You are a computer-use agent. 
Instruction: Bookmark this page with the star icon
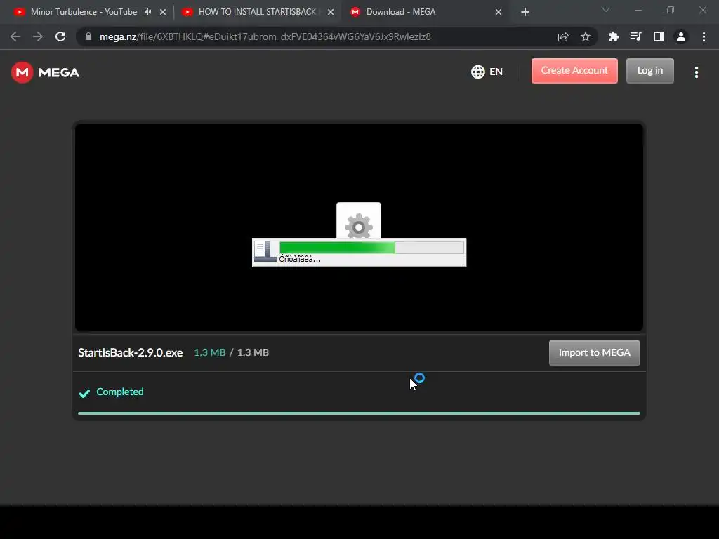tap(586, 36)
